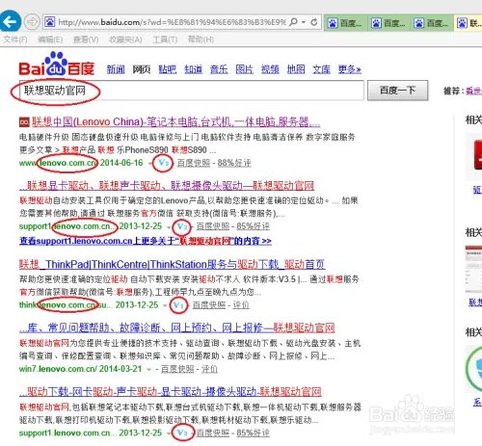Click the 88%好评 rating link
482x446 pixels.
coord(234,163)
